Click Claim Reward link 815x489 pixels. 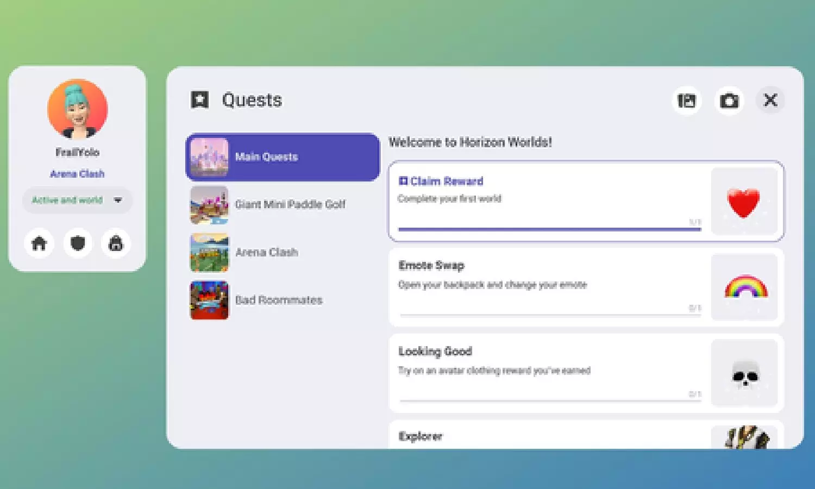pos(446,181)
